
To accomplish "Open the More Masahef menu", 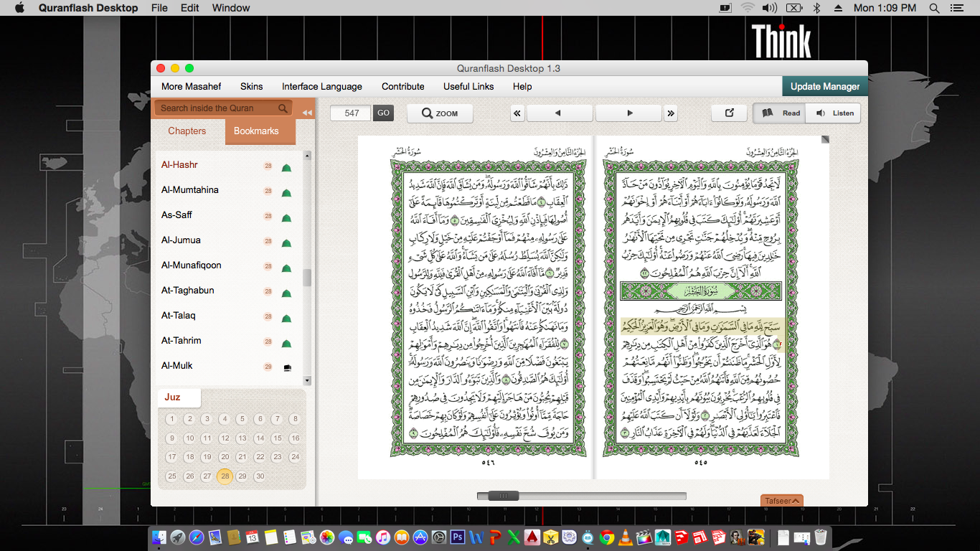I will pyautogui.click(x=191, y=86).
